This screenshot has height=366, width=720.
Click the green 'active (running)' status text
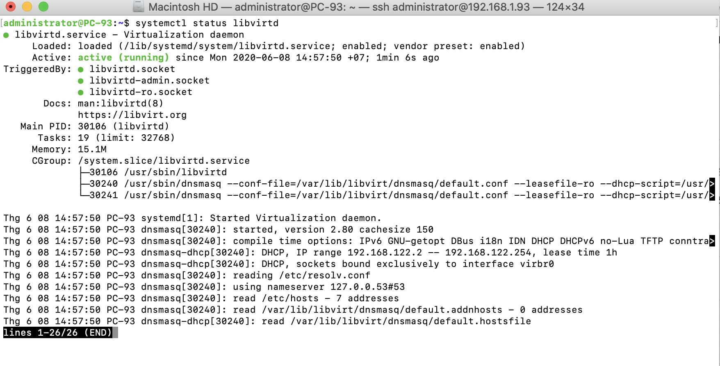click(x=123, y=58)
